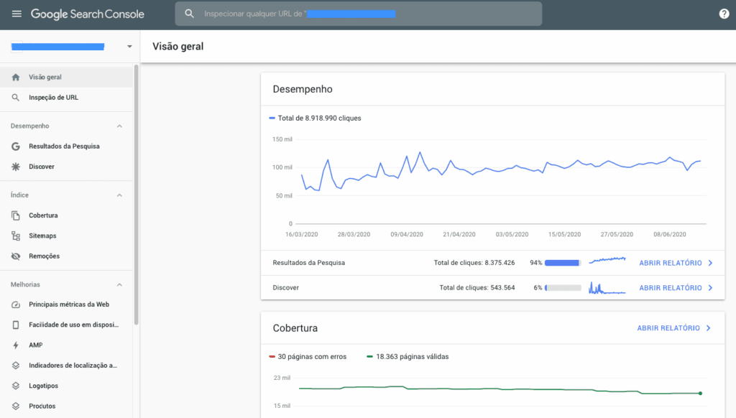Open Discover via its asterisk icon
Screen dimensions: 736x418
[16, 167]
